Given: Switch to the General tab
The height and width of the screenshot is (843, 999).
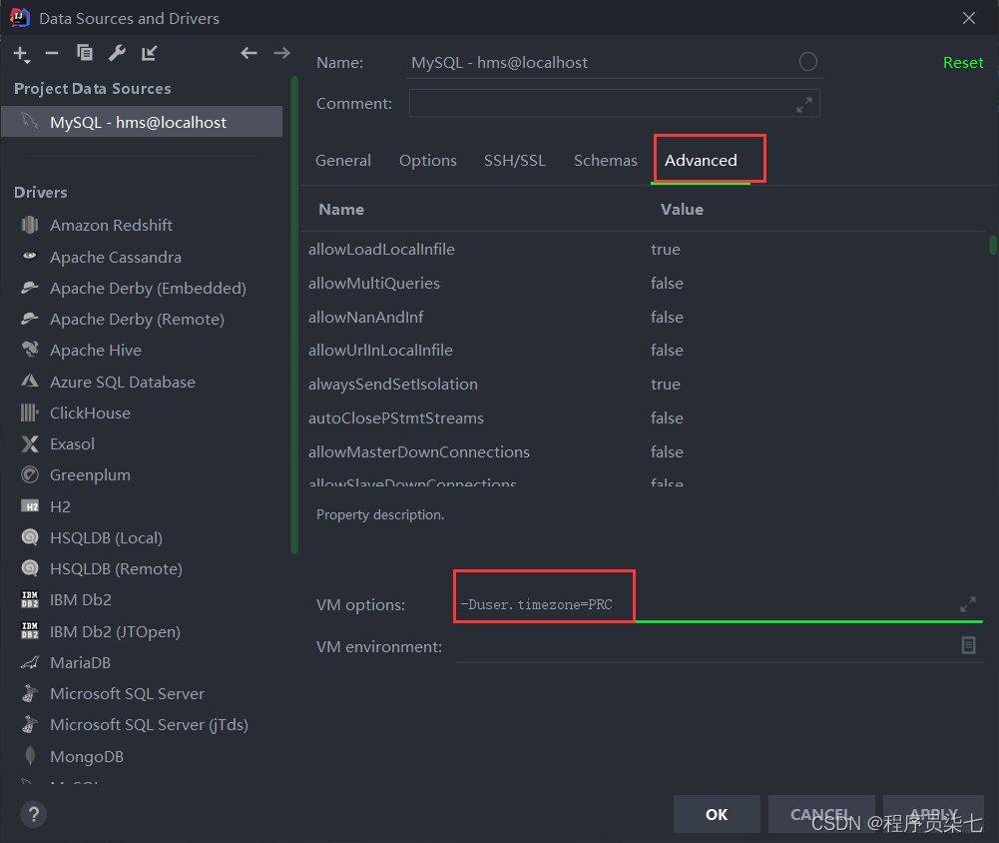Looking at the screenshot, I should point(342,160).
